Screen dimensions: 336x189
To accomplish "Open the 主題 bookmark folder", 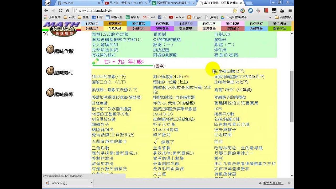I will pyautogui.click(x=83, y=17).
